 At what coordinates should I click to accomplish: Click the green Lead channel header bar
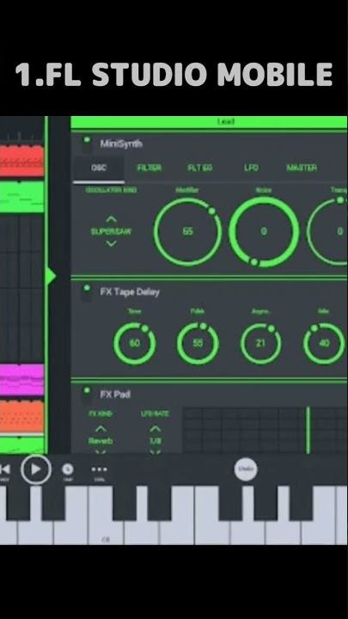pyautogui.click(x=209, y=122)
